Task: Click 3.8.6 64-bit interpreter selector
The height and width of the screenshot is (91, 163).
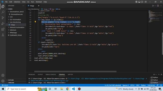Action: [151, 85]
